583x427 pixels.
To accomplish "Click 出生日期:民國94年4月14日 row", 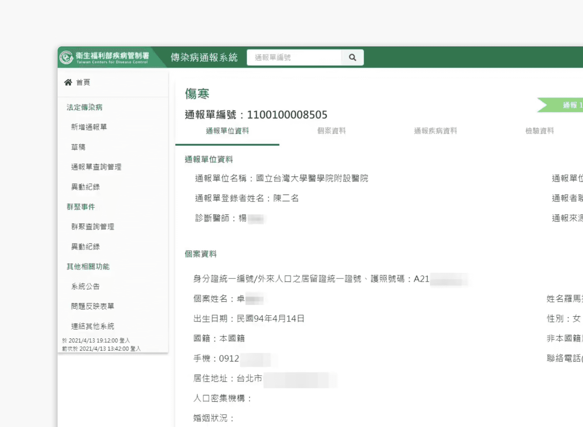I will tap(249, 318).
